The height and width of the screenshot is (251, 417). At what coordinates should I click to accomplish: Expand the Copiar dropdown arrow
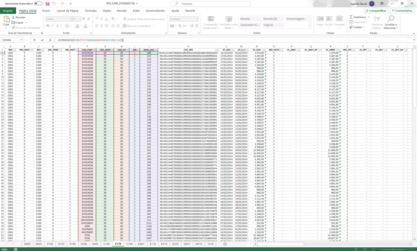coord(25,22)
